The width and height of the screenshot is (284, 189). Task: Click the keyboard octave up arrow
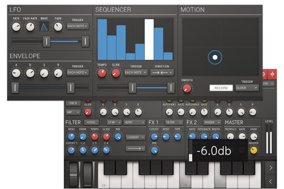pyautogui.click(x=271, y=168)
